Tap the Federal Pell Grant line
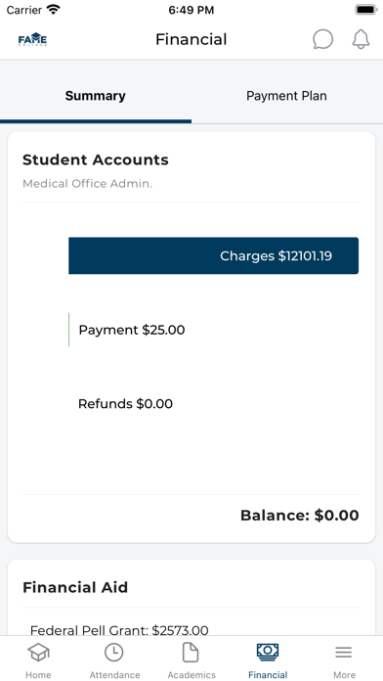383x681 pixels. click(119, 630)
